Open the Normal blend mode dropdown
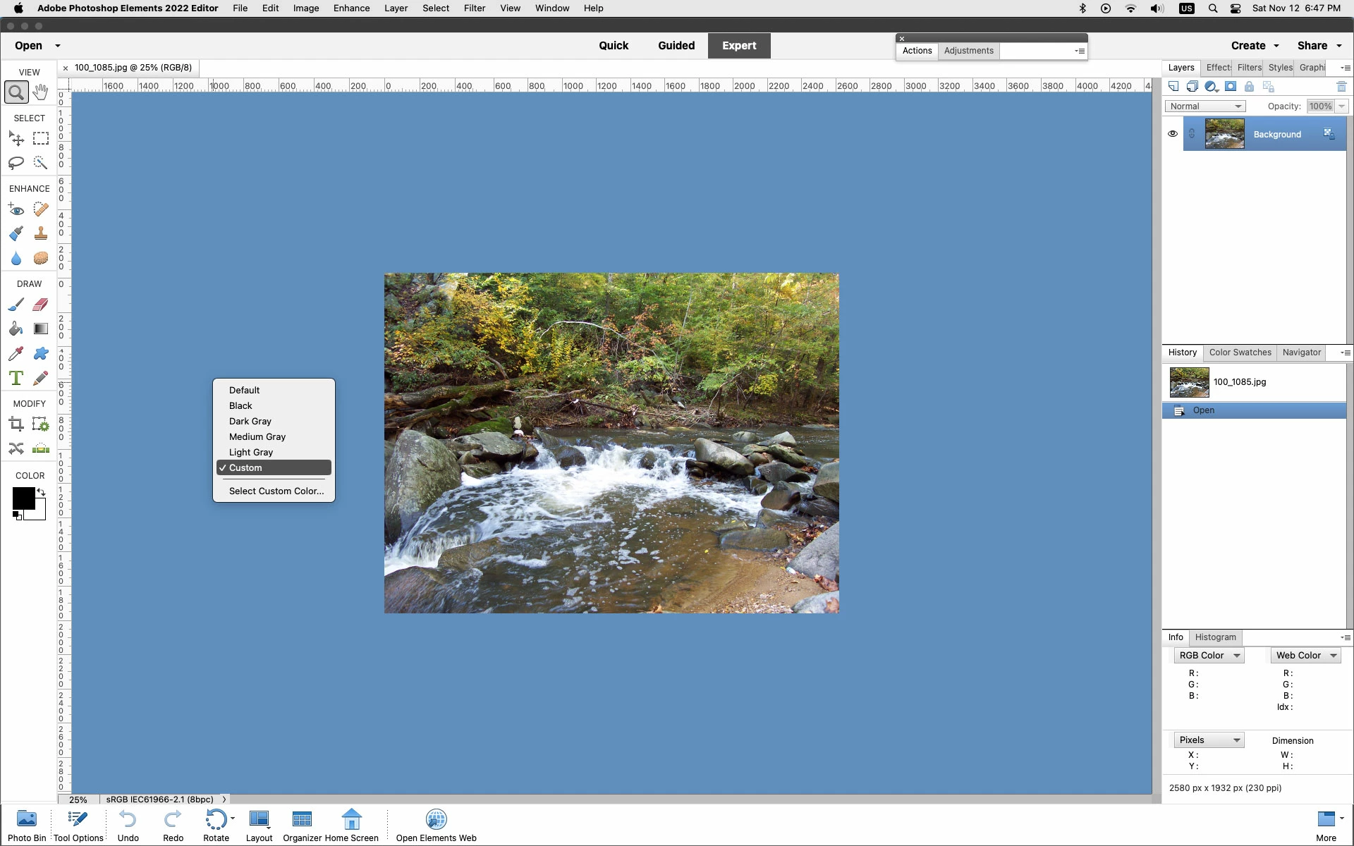Screen dimensions: 1354x846 click(1205, 106)
